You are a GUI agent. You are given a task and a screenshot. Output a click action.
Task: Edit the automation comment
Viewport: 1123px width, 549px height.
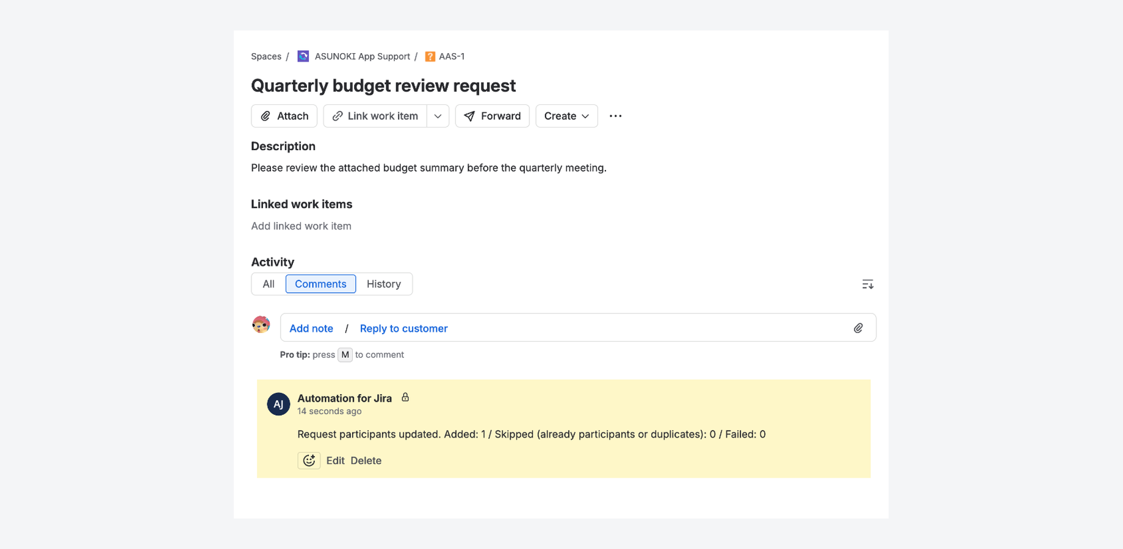[x=335, y=461]
